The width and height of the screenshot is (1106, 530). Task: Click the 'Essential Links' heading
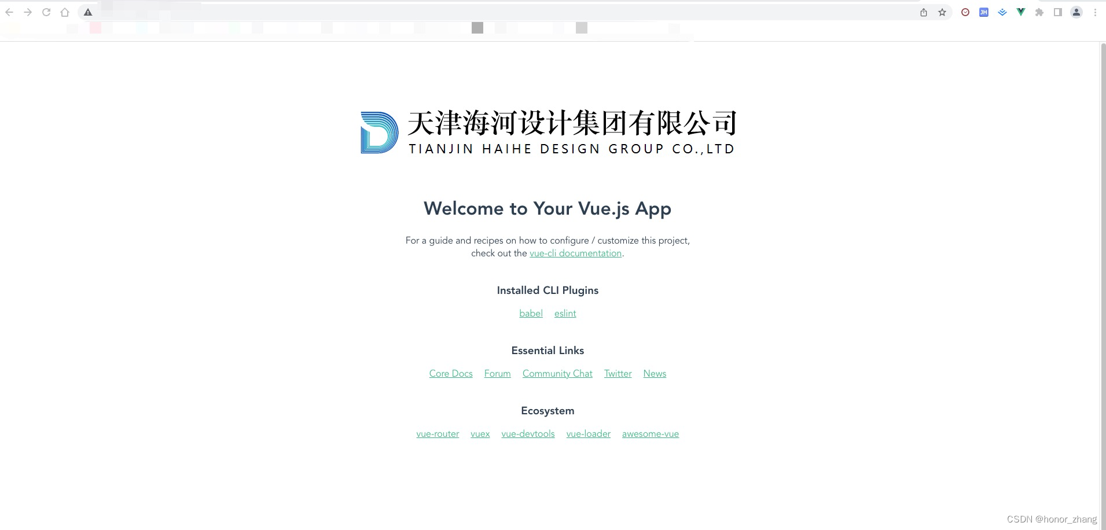(x=548, y=351)
